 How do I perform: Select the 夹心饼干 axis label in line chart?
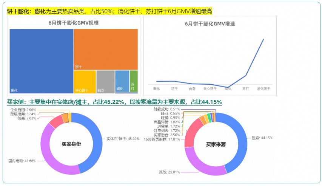coord(210,88)
